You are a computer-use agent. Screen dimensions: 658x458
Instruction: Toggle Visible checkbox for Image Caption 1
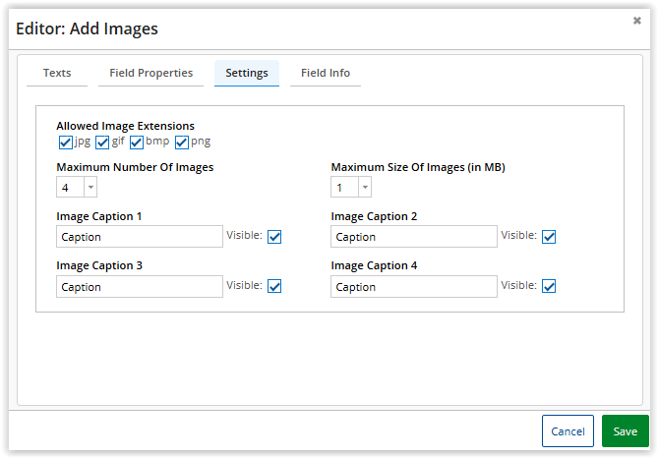274,237
